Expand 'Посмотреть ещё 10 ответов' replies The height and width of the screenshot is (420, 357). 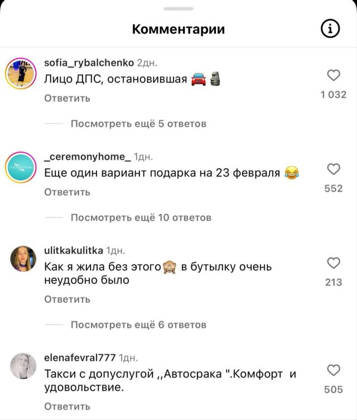click(141, 218)
